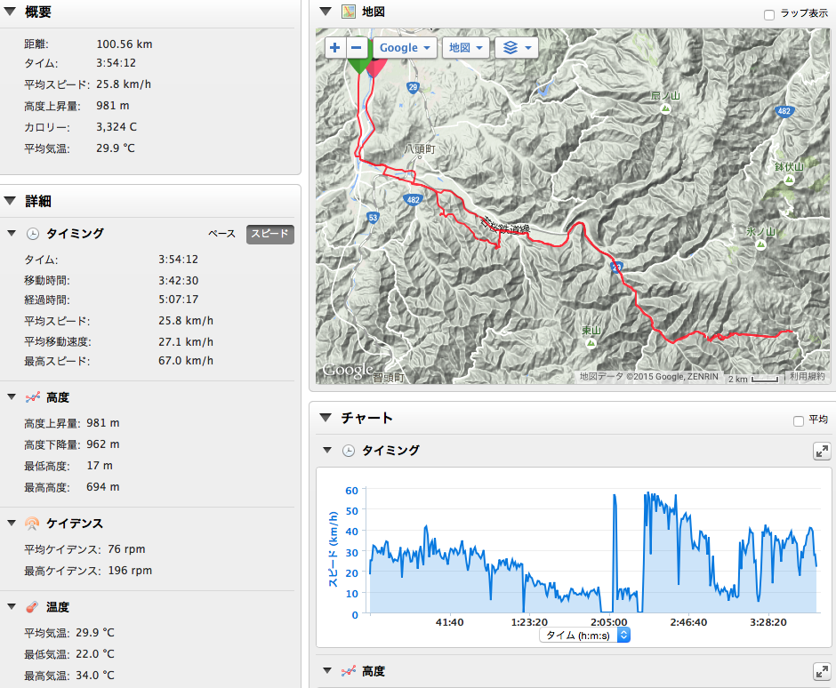Expand the elevation chart to full size
The image size is (836, 688).
tap(822, 672)
